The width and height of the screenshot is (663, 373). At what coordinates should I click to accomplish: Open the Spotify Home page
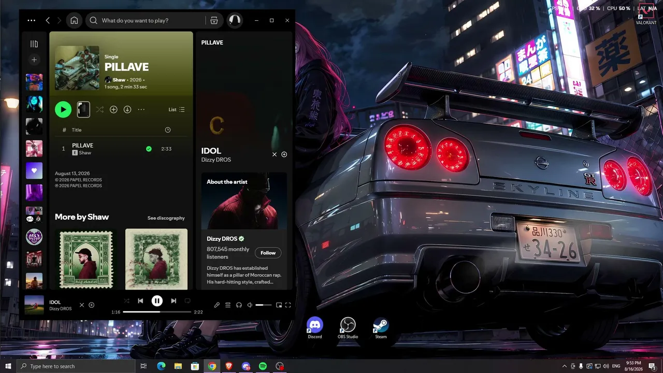point(74,20)
